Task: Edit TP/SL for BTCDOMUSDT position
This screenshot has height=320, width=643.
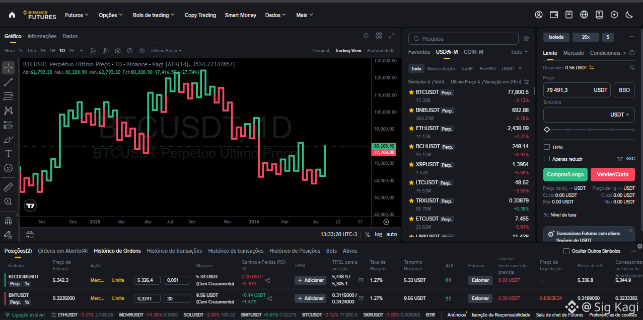Action: pos(361,280)
